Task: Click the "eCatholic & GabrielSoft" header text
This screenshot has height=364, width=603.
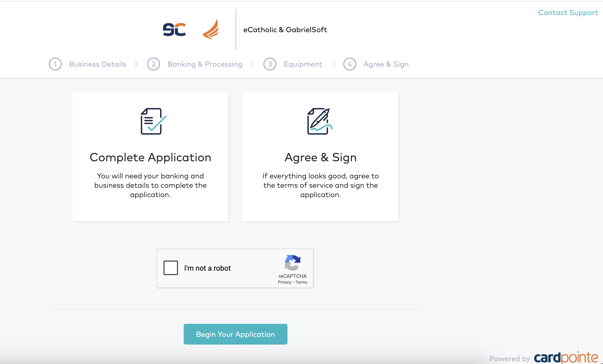Action: (285, 30)
